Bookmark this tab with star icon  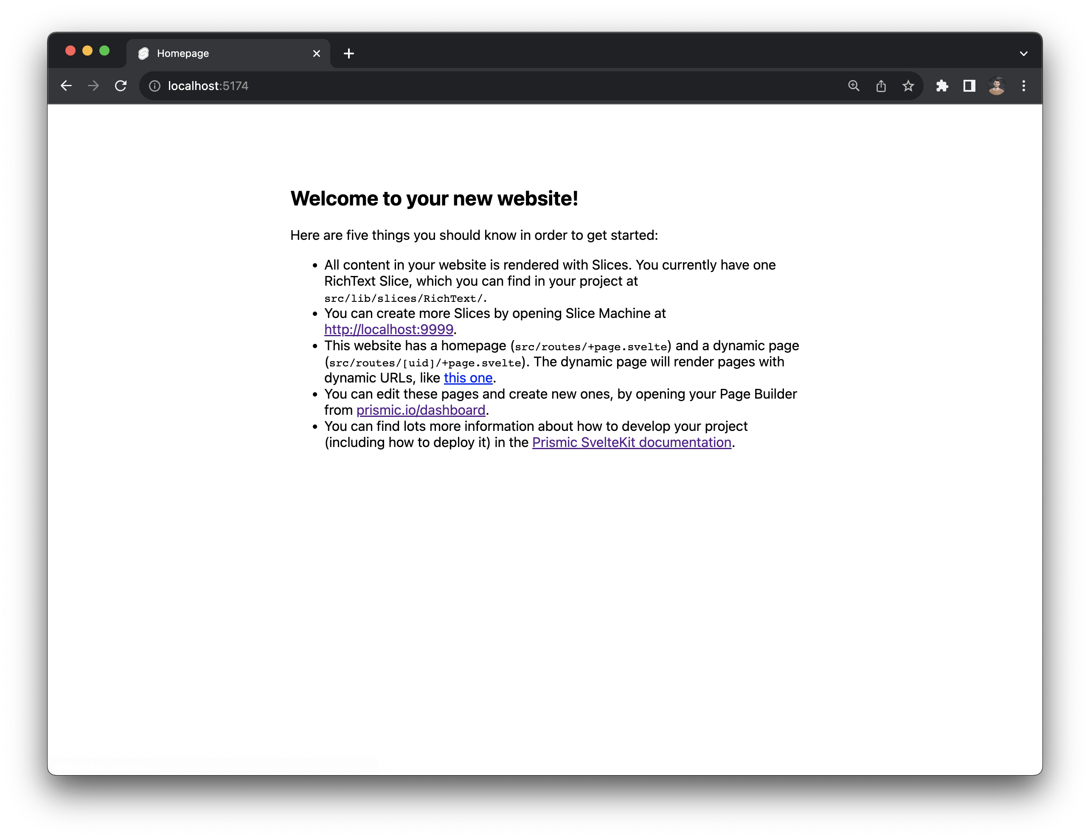click(908, 86)
